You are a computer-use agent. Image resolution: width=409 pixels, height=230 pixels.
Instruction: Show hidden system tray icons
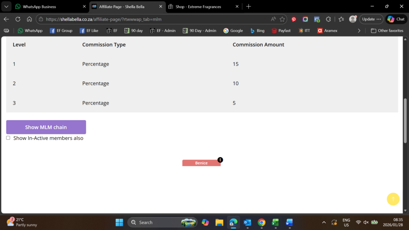pos(324,222)
